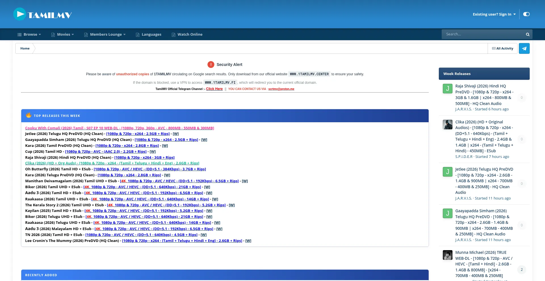
Task: Open Jetlee Telugu 1080p & 720p link
Action: click(138, 134)
